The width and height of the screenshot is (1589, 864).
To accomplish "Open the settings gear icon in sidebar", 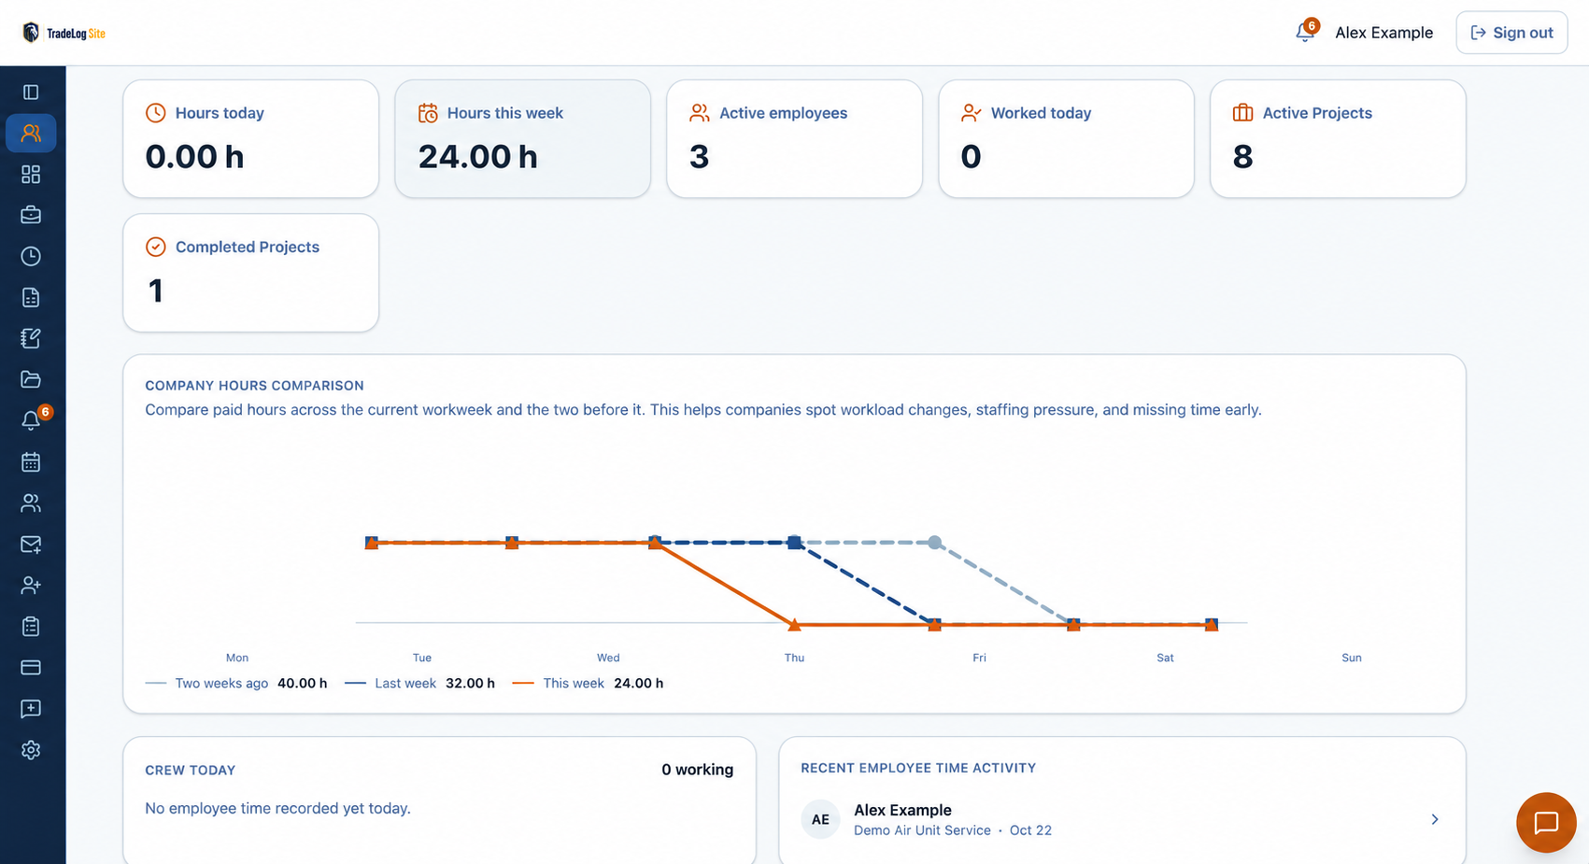I will click(31, 749).
